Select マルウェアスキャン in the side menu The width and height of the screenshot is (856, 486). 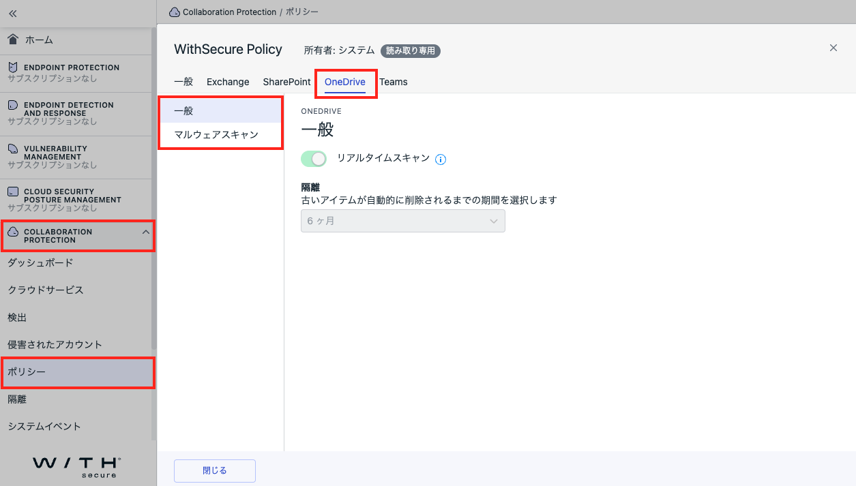point(220,135)
